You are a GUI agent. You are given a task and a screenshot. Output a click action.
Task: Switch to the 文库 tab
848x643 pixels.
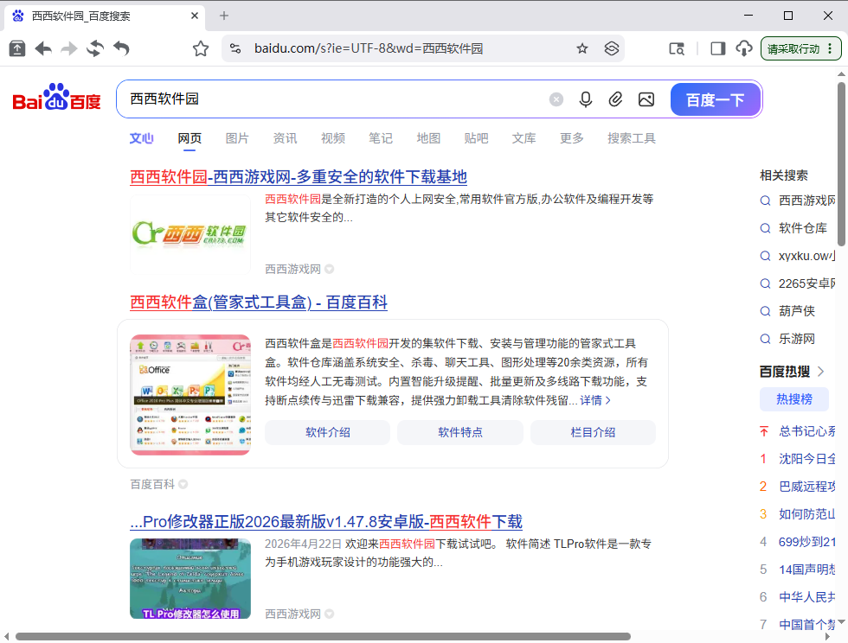pos(524,138)
